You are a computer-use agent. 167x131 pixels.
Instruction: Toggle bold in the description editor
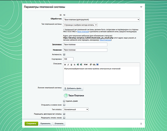point(65,64)
